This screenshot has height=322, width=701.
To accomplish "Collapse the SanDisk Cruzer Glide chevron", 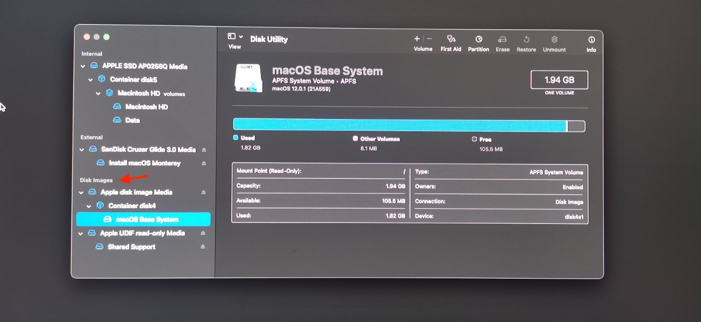I will 81,150.
